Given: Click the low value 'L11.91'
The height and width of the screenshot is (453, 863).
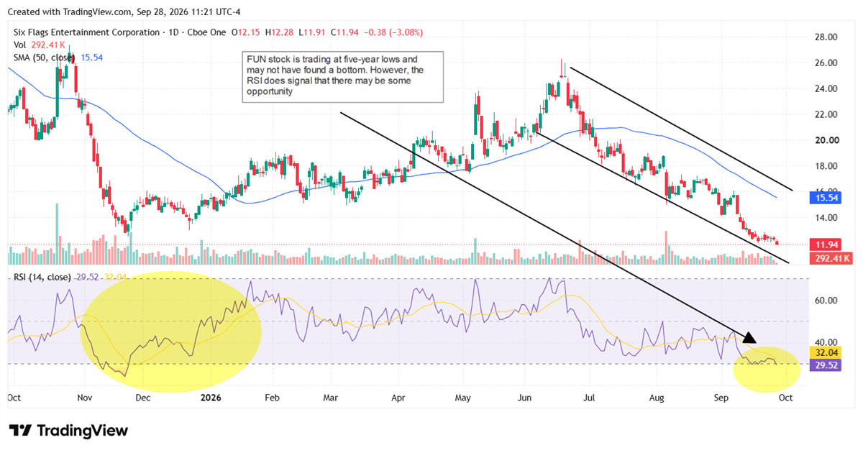Looking at the screenshot, I should click(x=312, y=32).
